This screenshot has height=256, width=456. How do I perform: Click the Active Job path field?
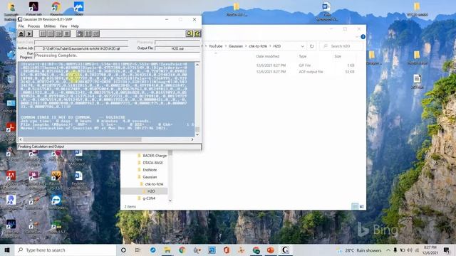pos(81,48)
